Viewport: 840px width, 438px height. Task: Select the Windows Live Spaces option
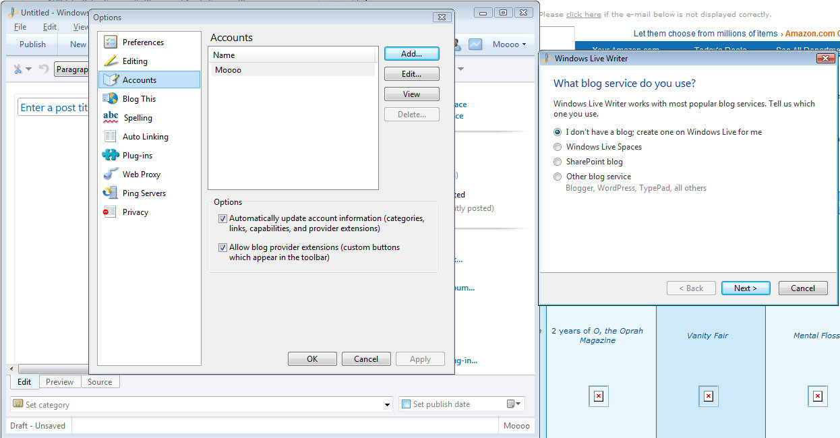point(558,147)
